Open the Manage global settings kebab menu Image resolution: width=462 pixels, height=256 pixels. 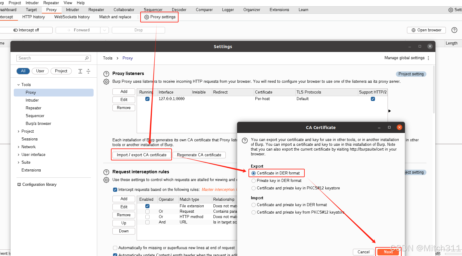(428, 58)
